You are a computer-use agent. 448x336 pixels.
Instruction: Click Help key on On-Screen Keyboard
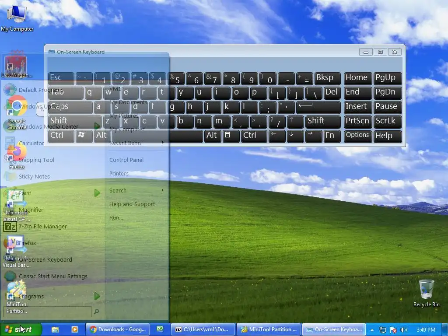coord(388,136)
